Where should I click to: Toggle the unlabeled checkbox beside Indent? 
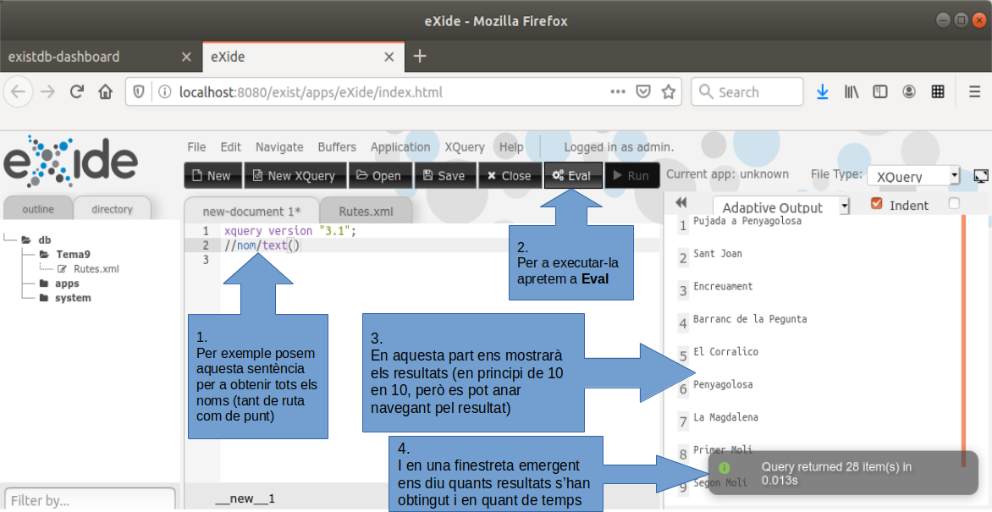point(954,203)
